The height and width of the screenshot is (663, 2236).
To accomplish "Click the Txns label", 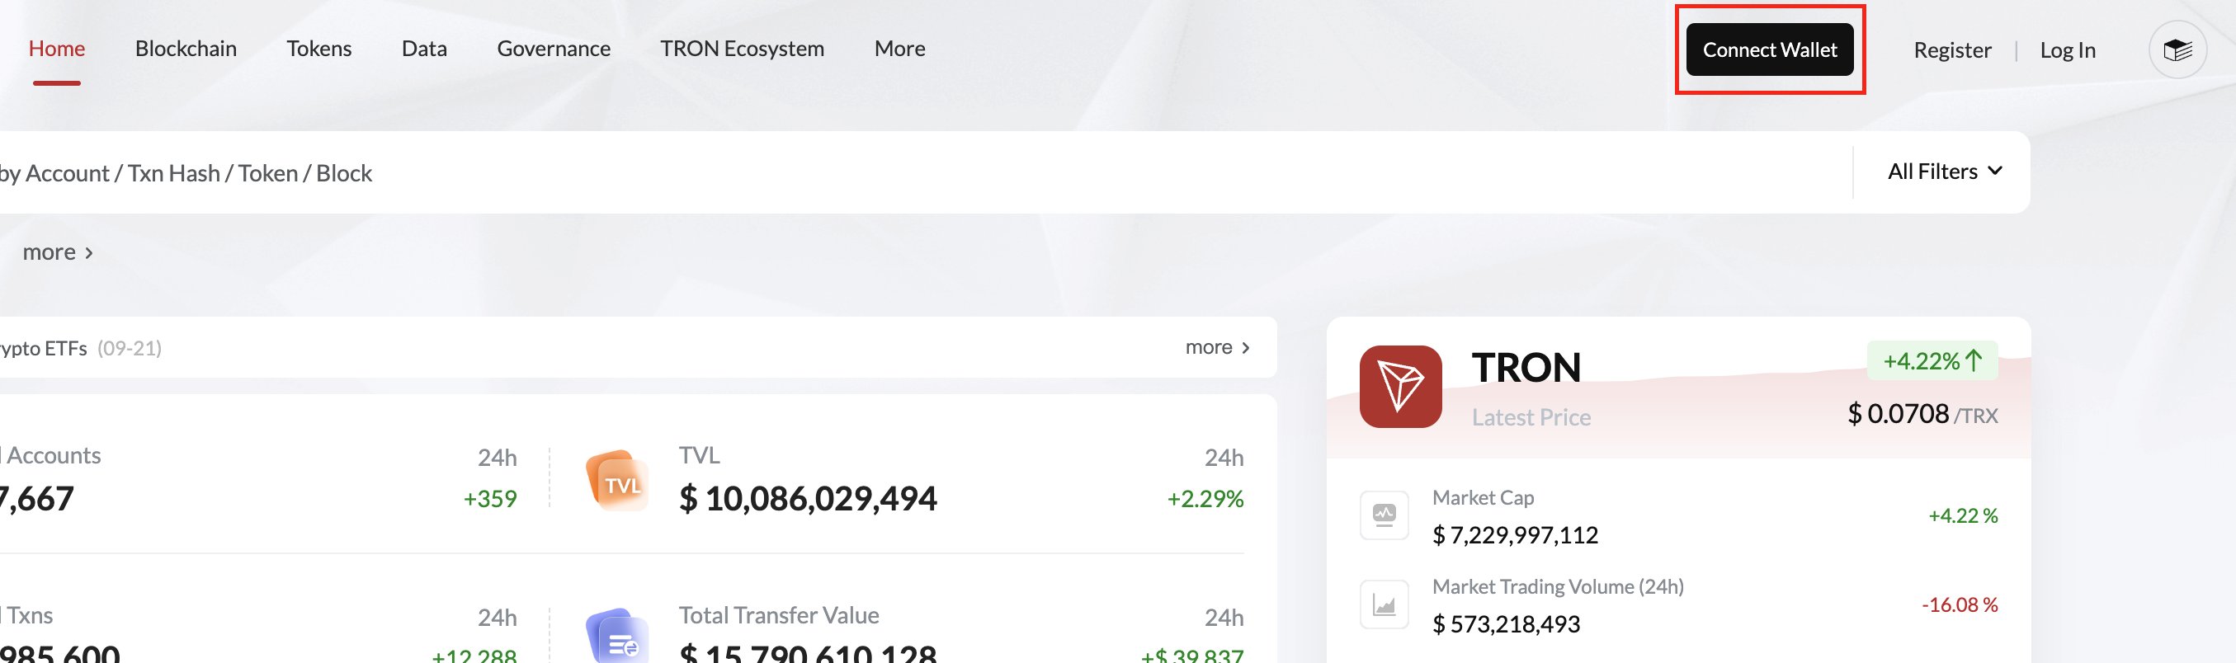I will coord(30,615).
